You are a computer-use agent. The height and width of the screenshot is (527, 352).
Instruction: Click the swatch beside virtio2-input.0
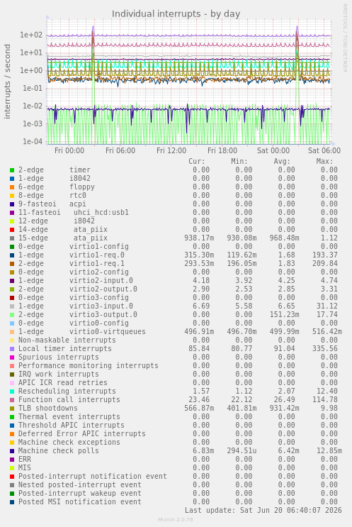tap(12, 281)
